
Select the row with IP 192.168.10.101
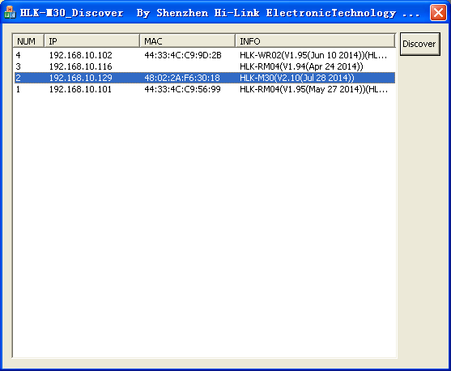[x=205, y=89]
